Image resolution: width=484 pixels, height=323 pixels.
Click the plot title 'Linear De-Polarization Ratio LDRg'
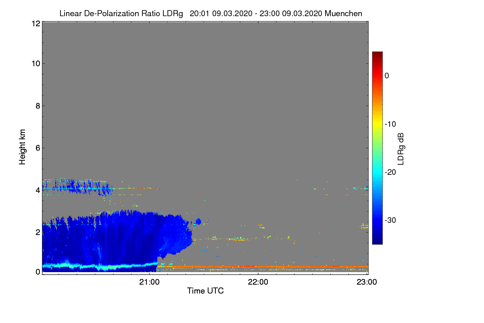point(121,14)
